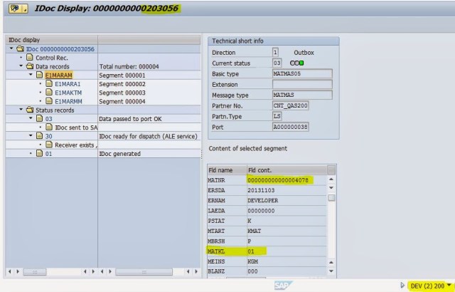Image resolution: width=455 pixels, height=292 pixels.
Task: Open status record 30 link
Action: point(48,136)
